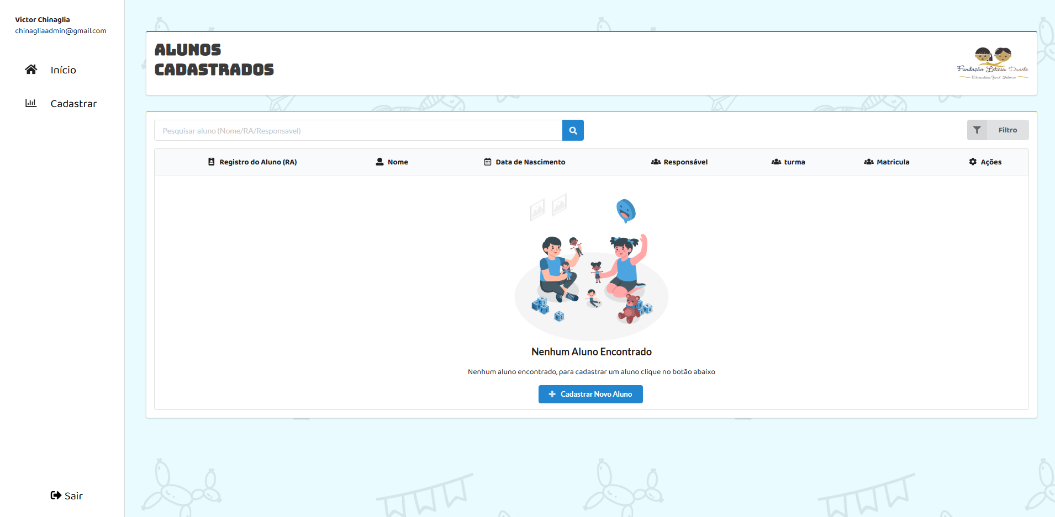Log out using the Sair link
This screenshot has height=517, width=1055.
coord(73,496)
